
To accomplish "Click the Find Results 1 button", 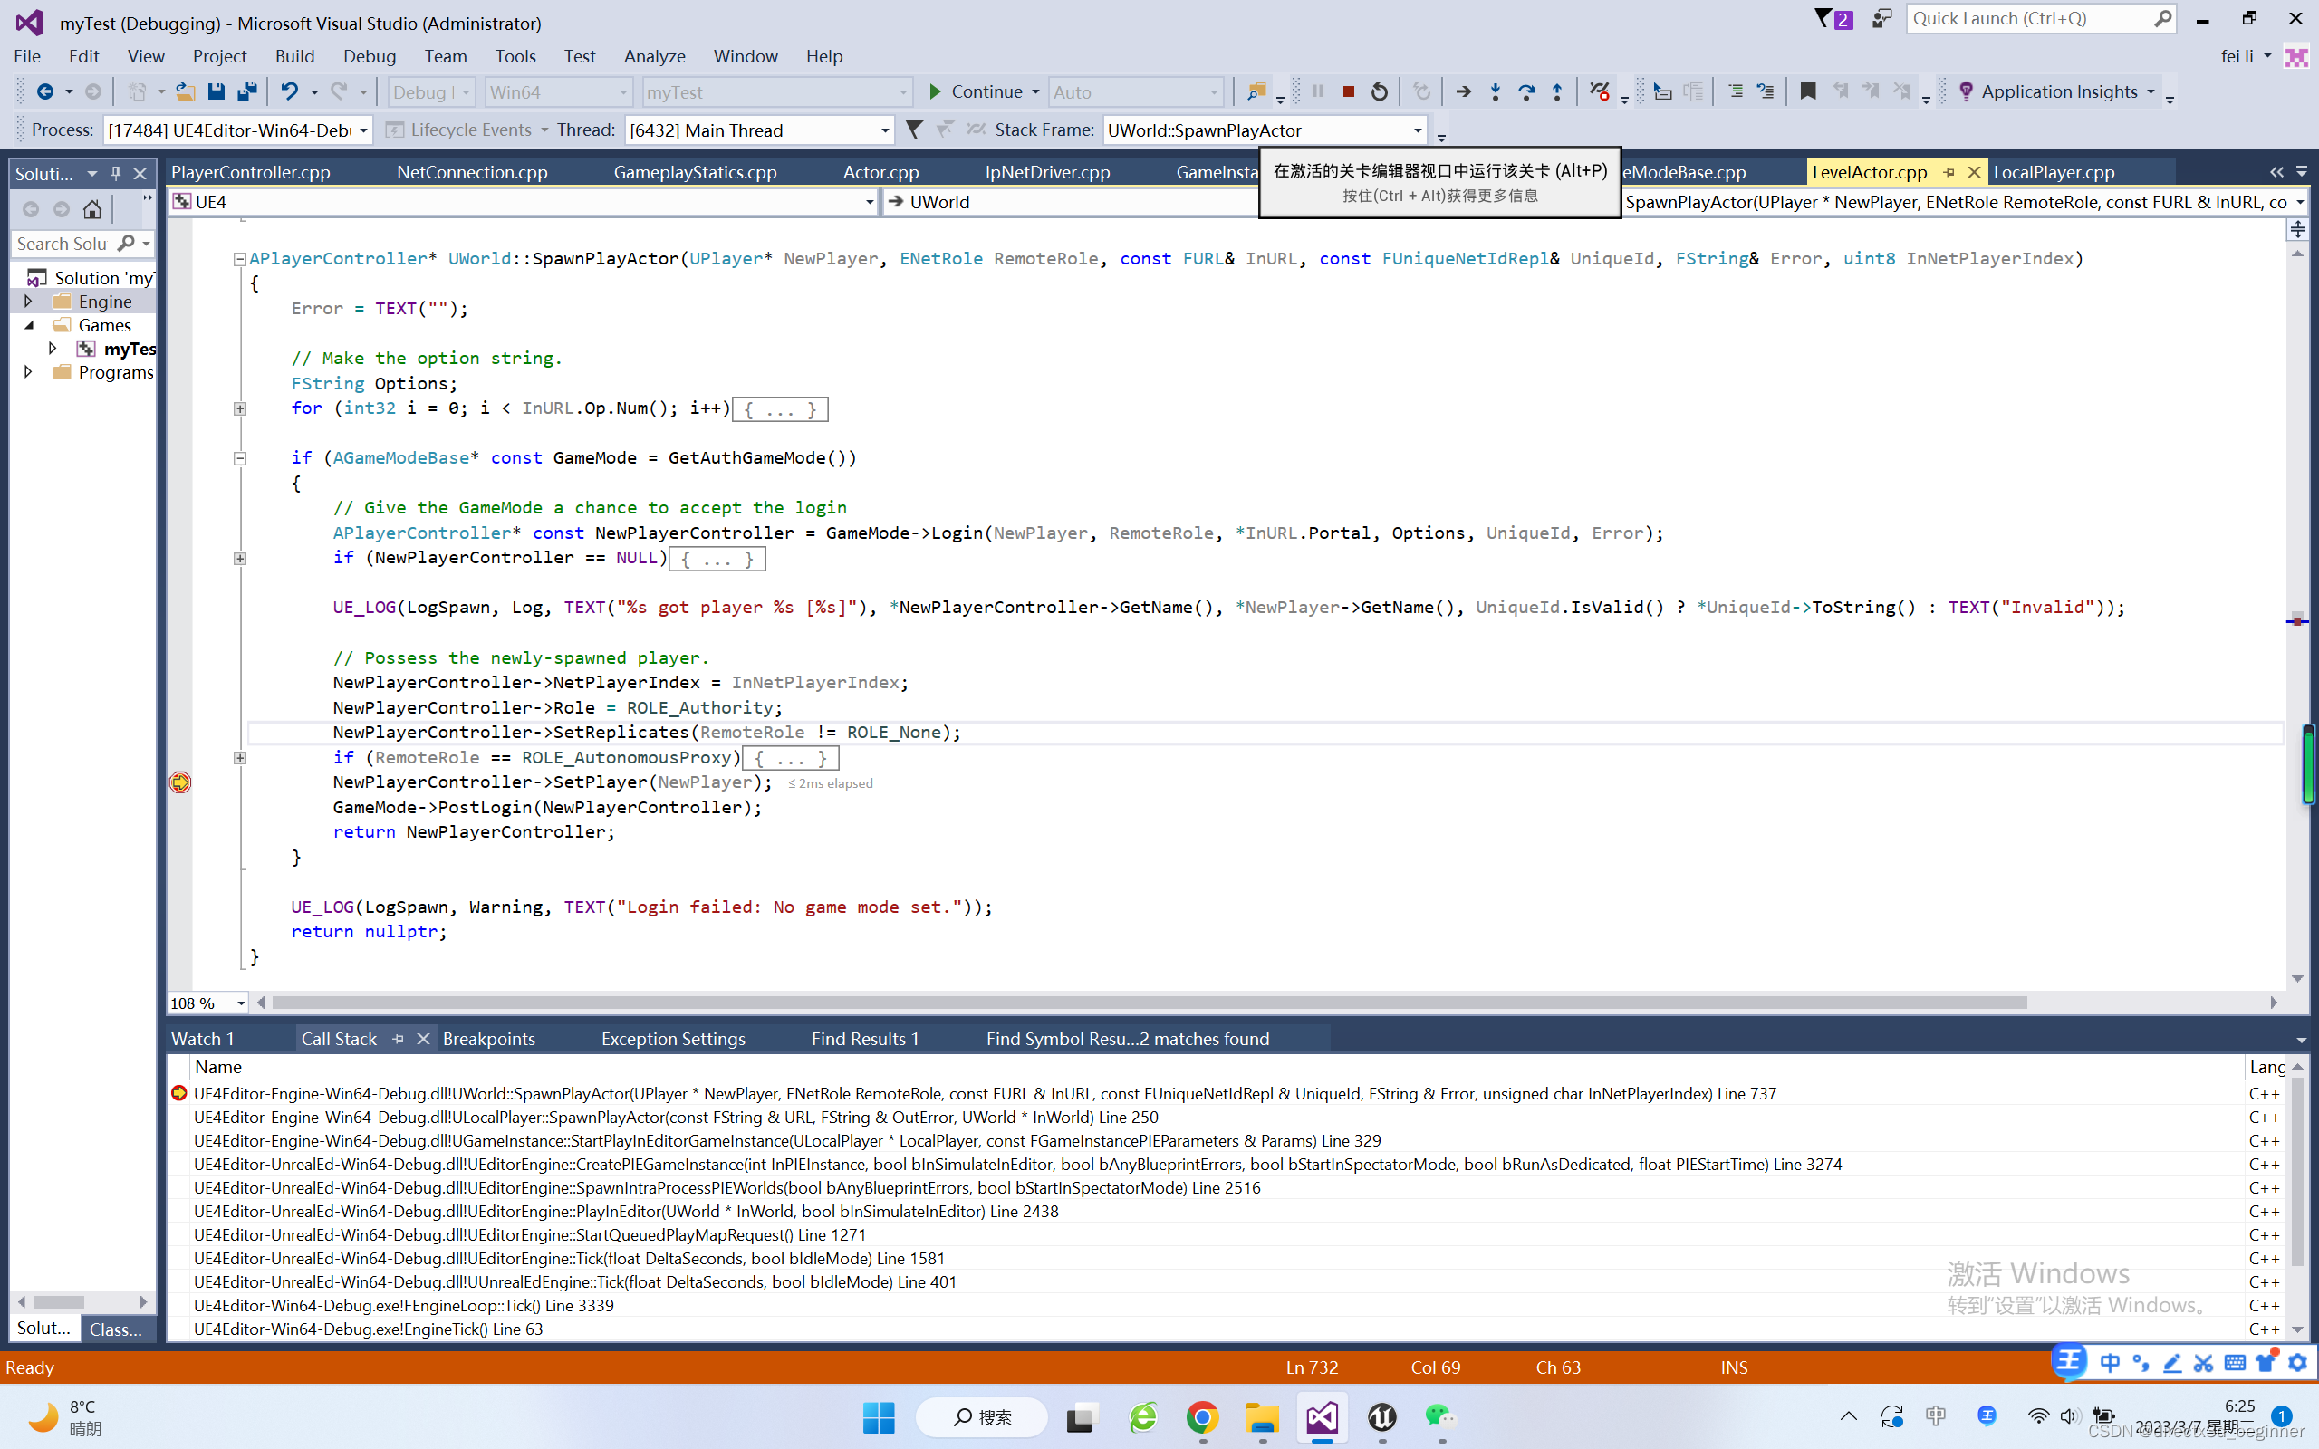I will (x=865, y=1039).
